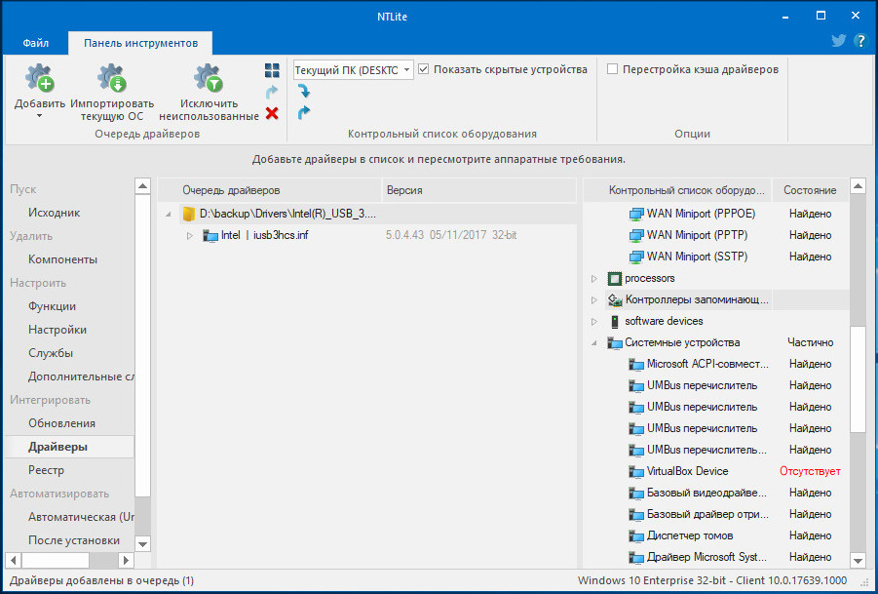878x594 pixels.
Task: Open the Компоненты page
Action: click(62, 259)
